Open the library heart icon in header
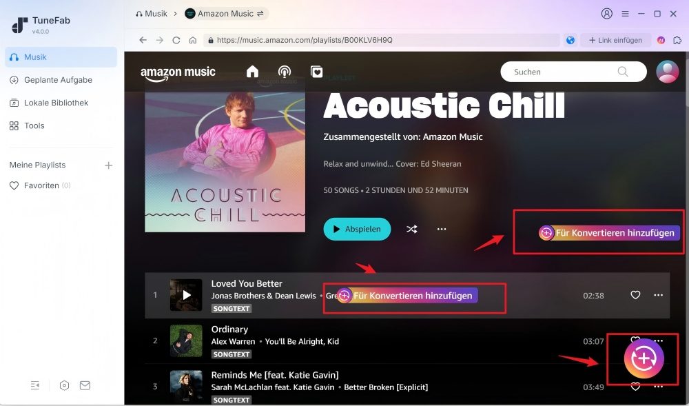Screen dimensions: 689x406 tap(316, 71)
